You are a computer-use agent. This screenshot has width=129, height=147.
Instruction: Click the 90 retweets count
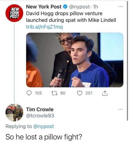coord(63,93)
